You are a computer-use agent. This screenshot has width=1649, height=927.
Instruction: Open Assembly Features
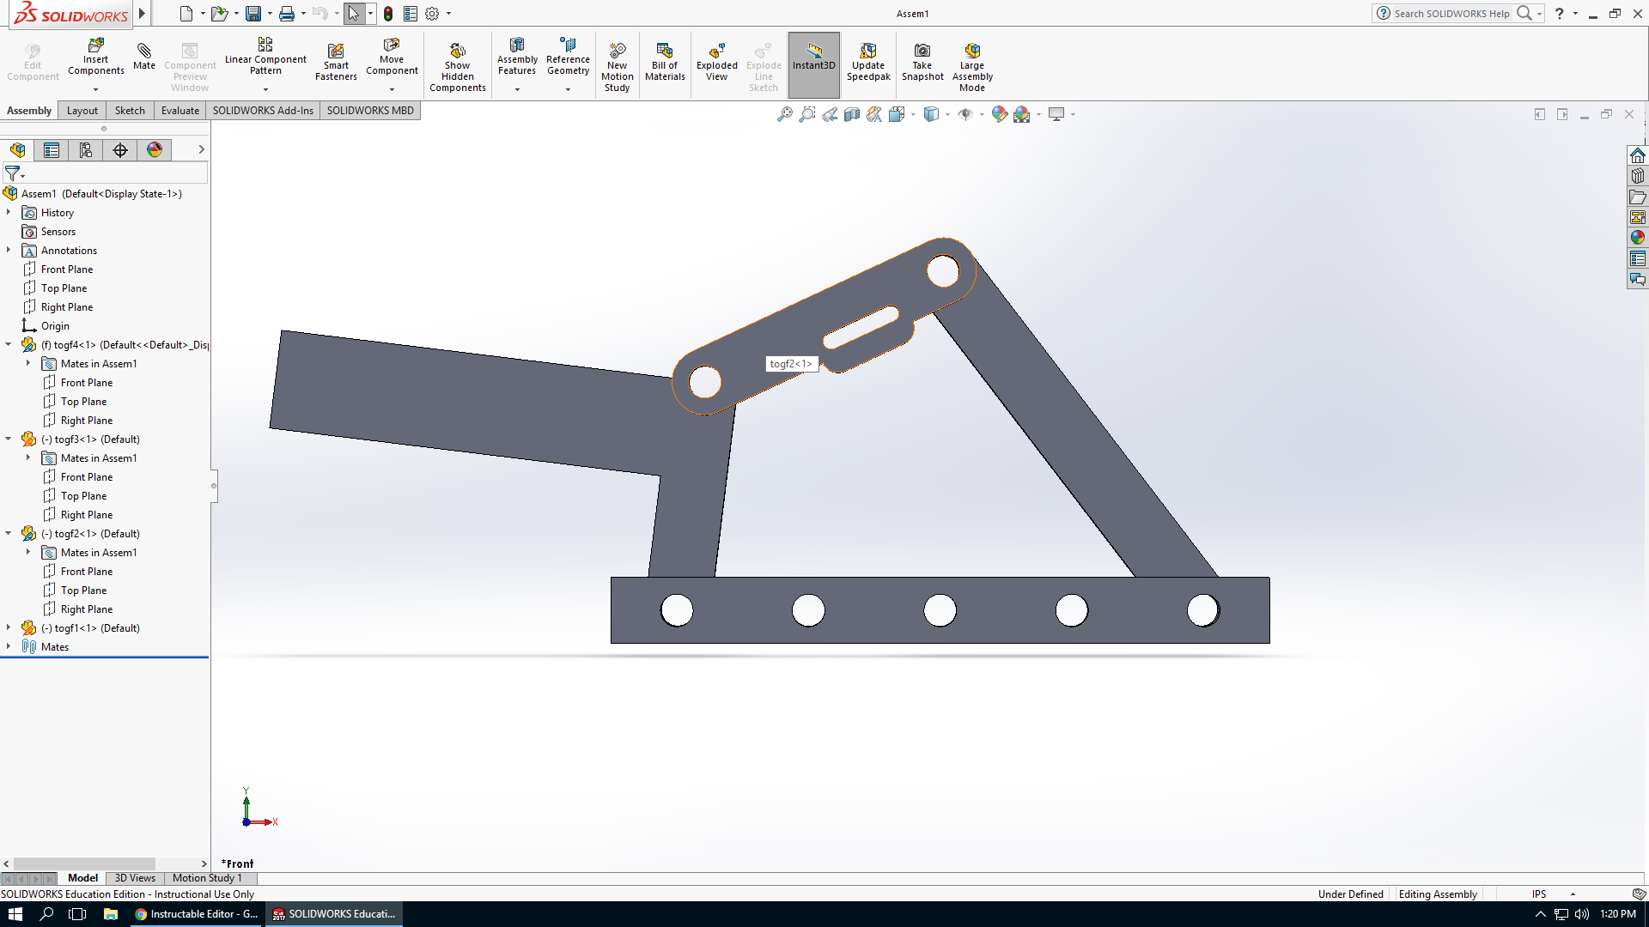[x=517, y=58]
